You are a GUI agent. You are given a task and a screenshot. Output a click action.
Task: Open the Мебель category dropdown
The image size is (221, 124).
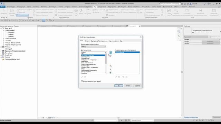[x=94, y=47]
